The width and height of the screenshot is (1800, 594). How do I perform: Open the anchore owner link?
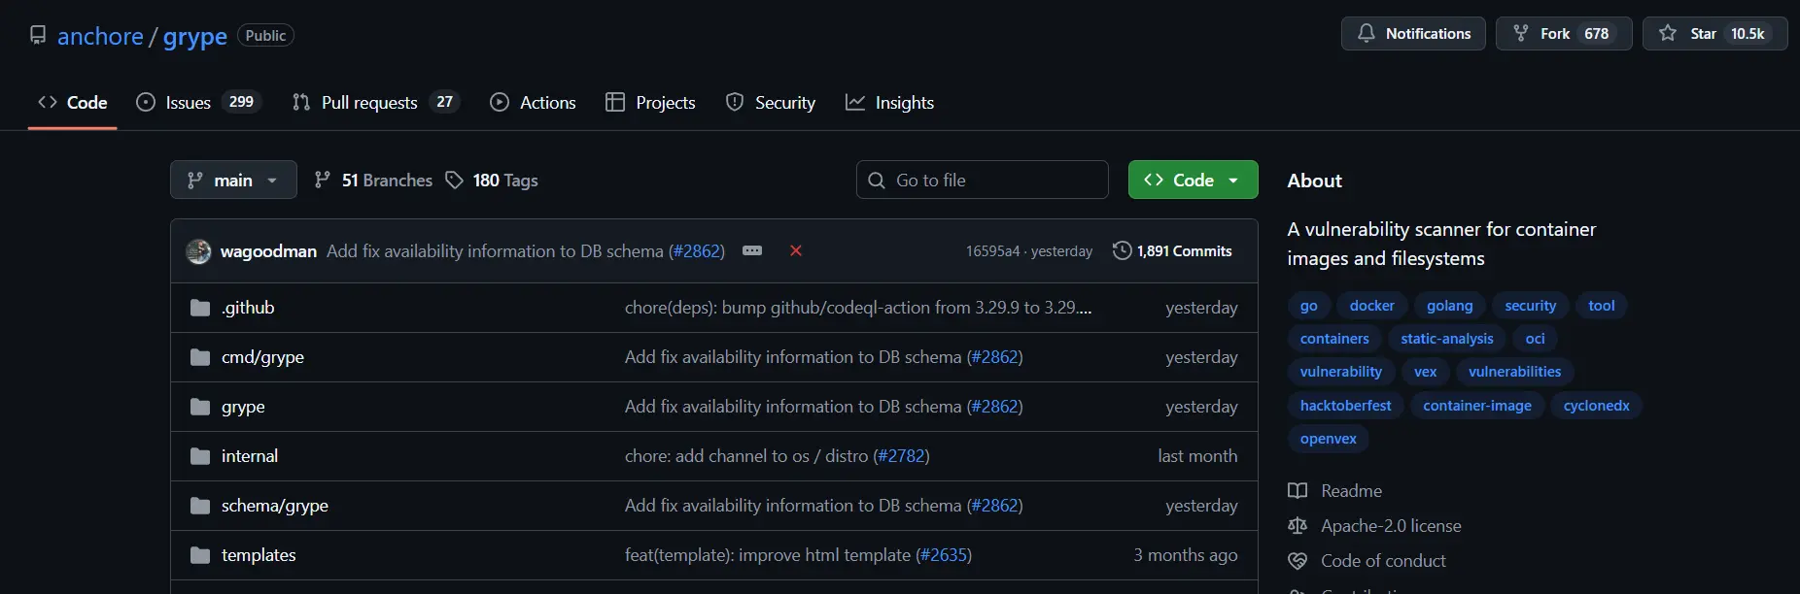(100, 36)
